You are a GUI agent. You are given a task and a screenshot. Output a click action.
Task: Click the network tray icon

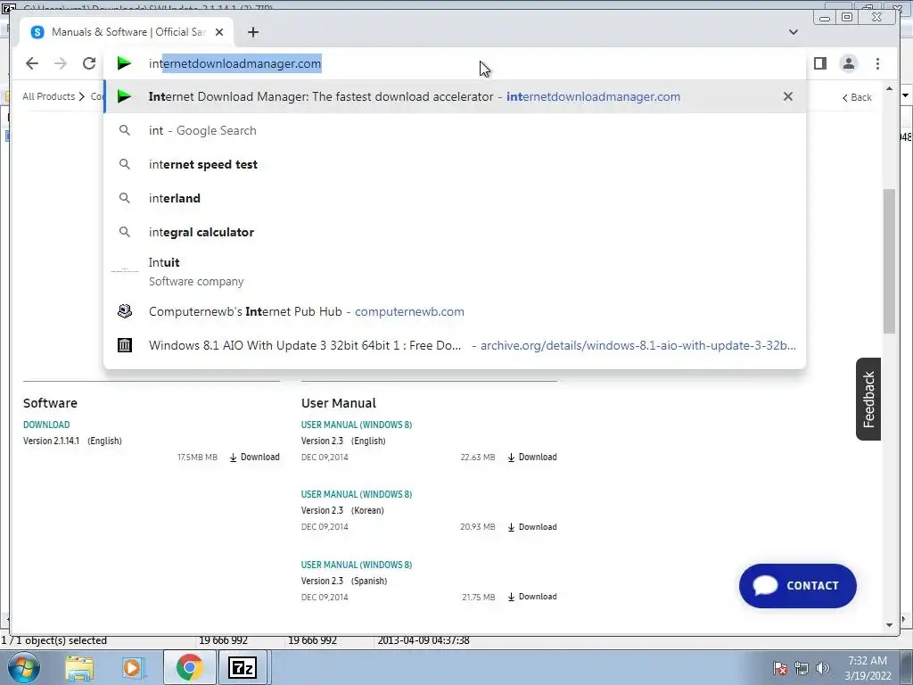tap(802, 668)
